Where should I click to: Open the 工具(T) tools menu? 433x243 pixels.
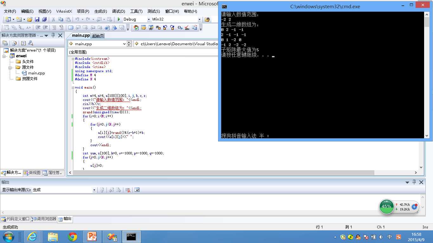coord(136,11)
